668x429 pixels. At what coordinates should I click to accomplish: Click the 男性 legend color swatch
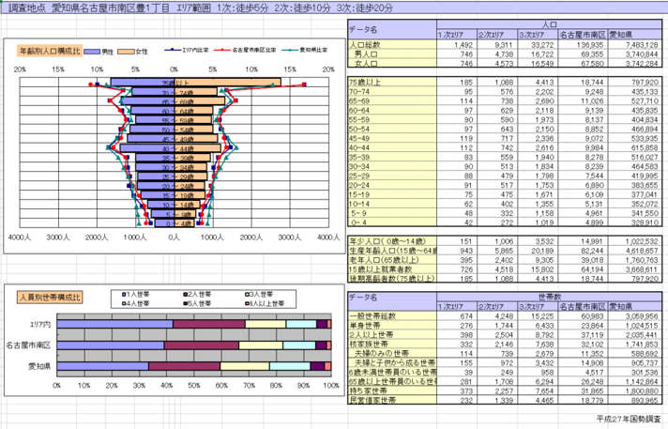(x=95, y=47)
